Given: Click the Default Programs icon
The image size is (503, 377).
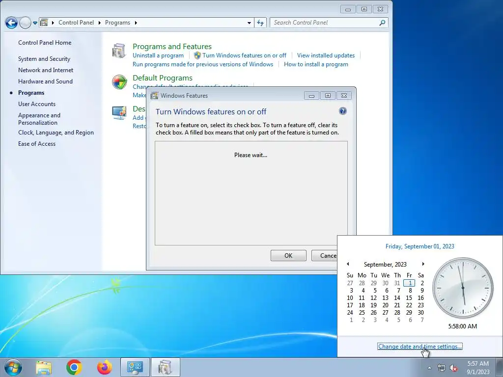Looking at the screenshot, I should (x=119, y=82).
